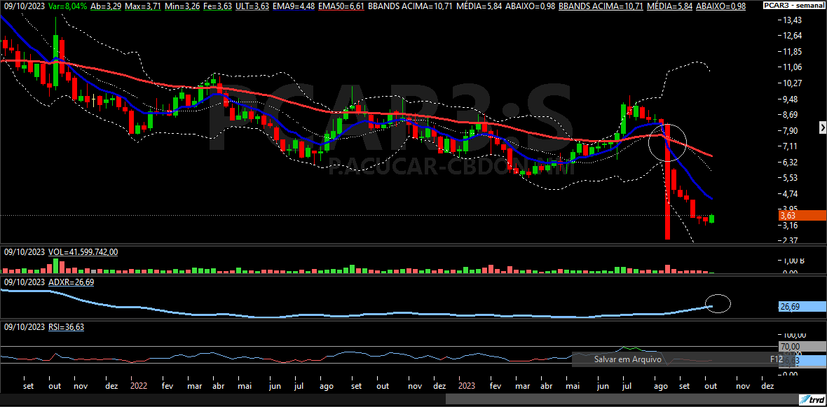Click the 2023 year marker on time axis
Viewport: 827px width, 407px height.
(468, 386)
